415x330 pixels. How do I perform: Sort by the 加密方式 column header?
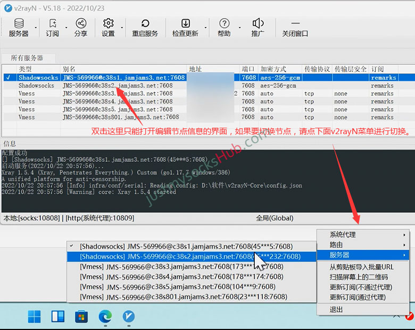click(x=280, y=69)
